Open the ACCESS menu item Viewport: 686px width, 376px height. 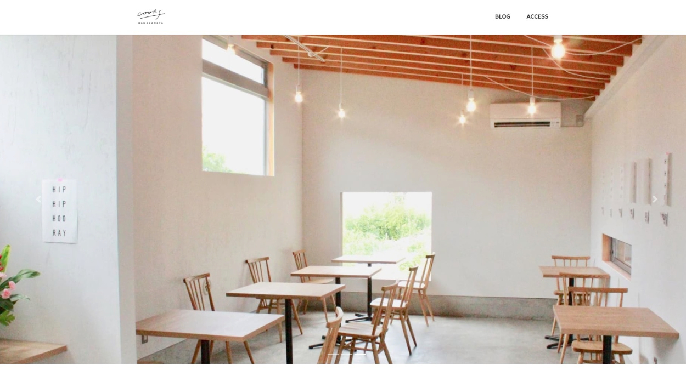click(x=537, y=16)
